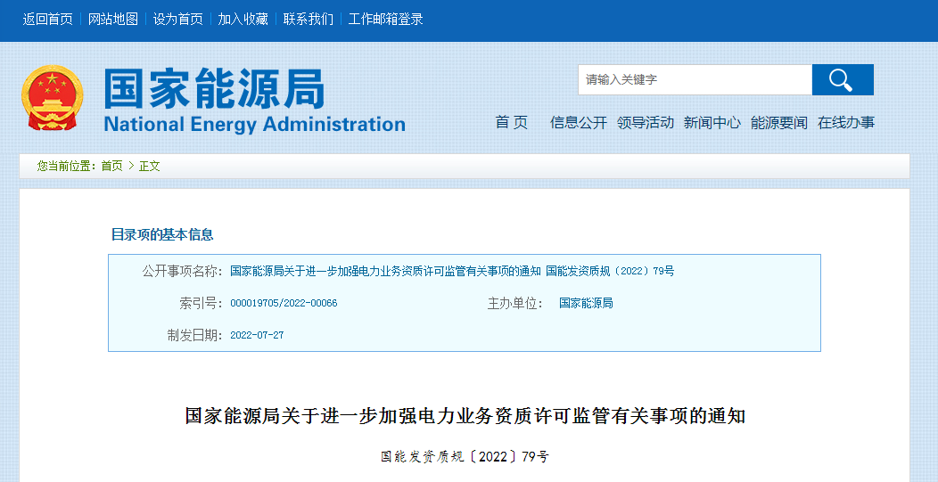
Task: Click the 主办单位 value 国家能源局
Action: (587, 303)
